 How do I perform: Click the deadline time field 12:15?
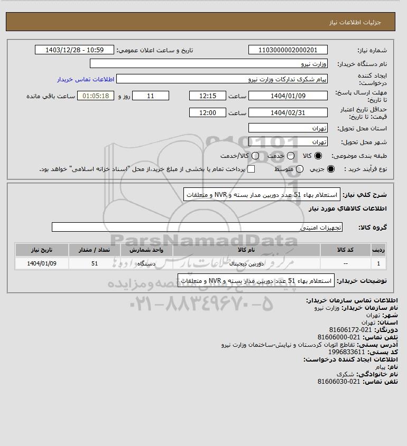point(208,96)
